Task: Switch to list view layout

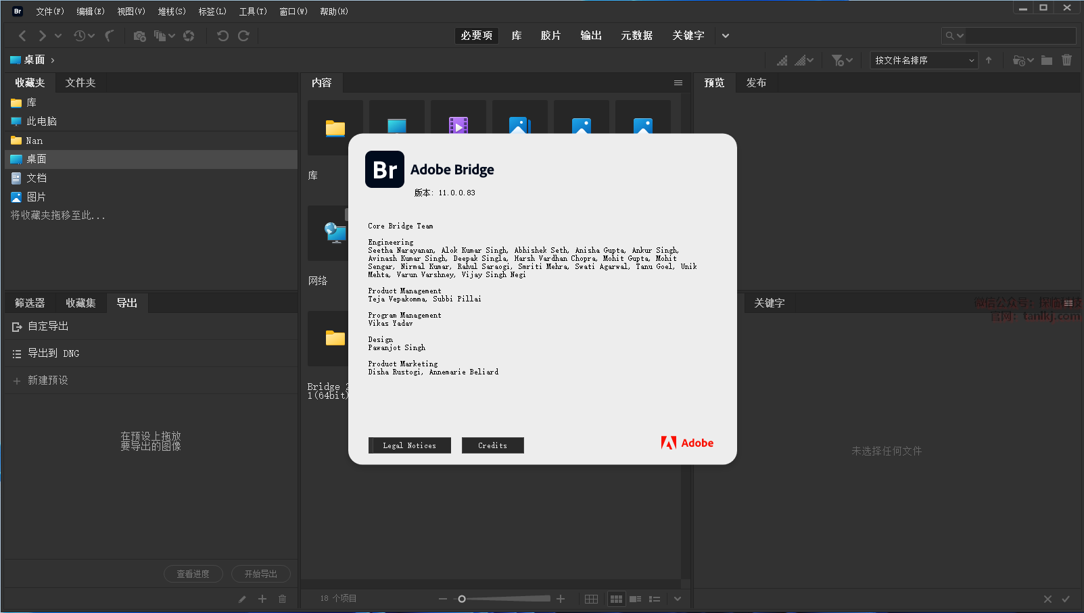Action: [x=655, y=599]
